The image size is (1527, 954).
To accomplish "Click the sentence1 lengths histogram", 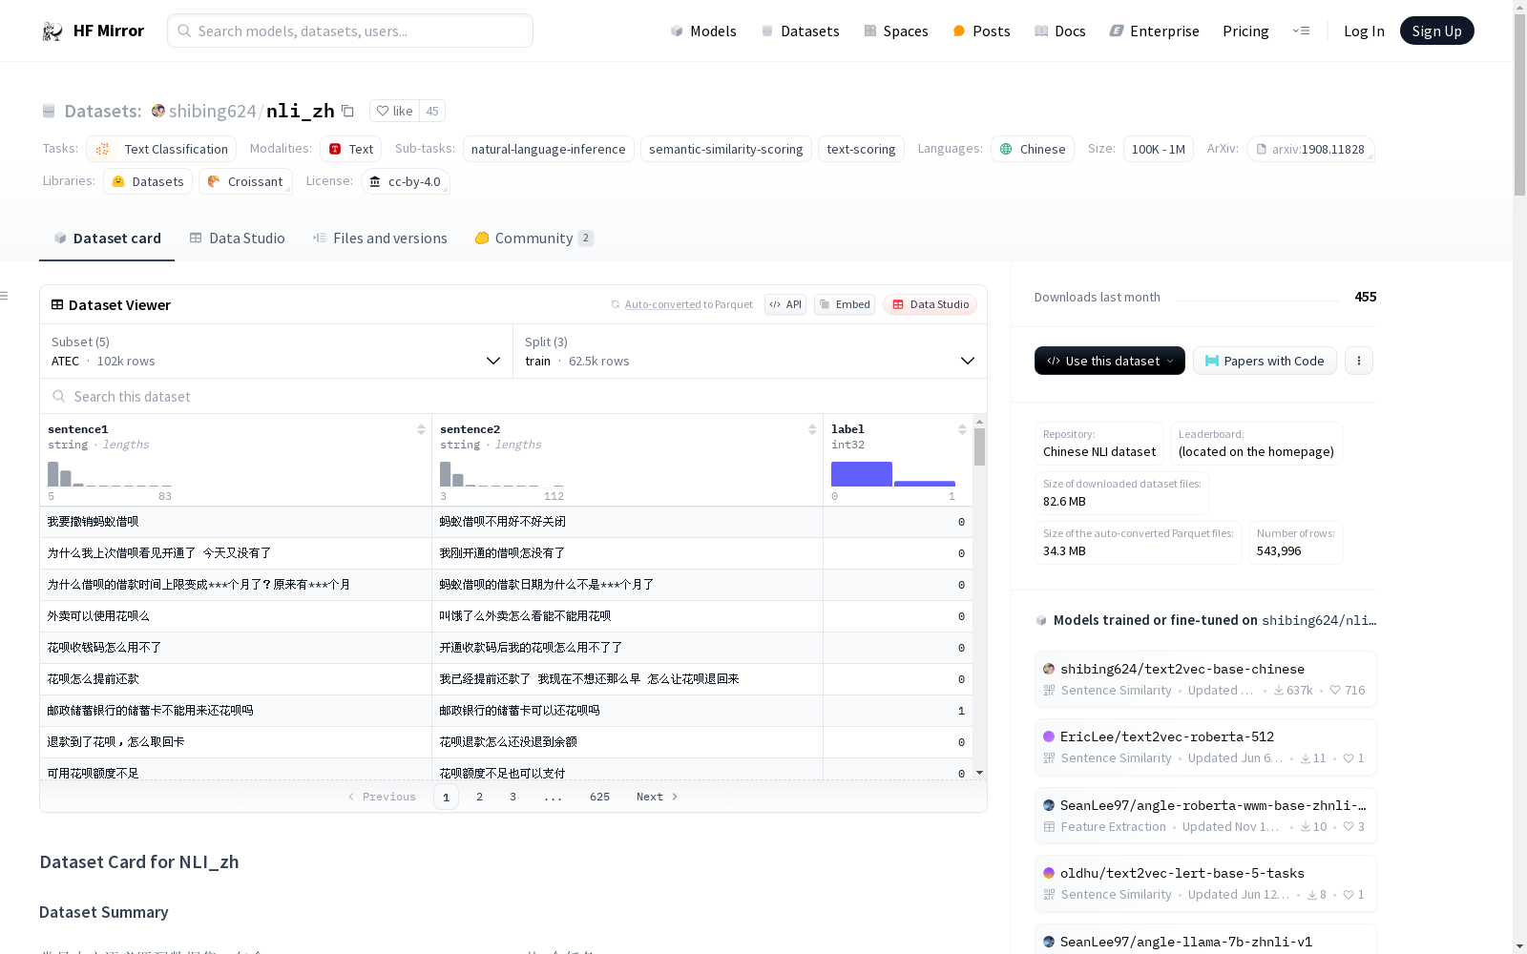I will (110, 474).
